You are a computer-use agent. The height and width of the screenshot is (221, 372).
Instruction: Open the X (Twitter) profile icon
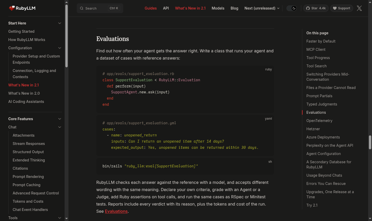click(359, 8)
